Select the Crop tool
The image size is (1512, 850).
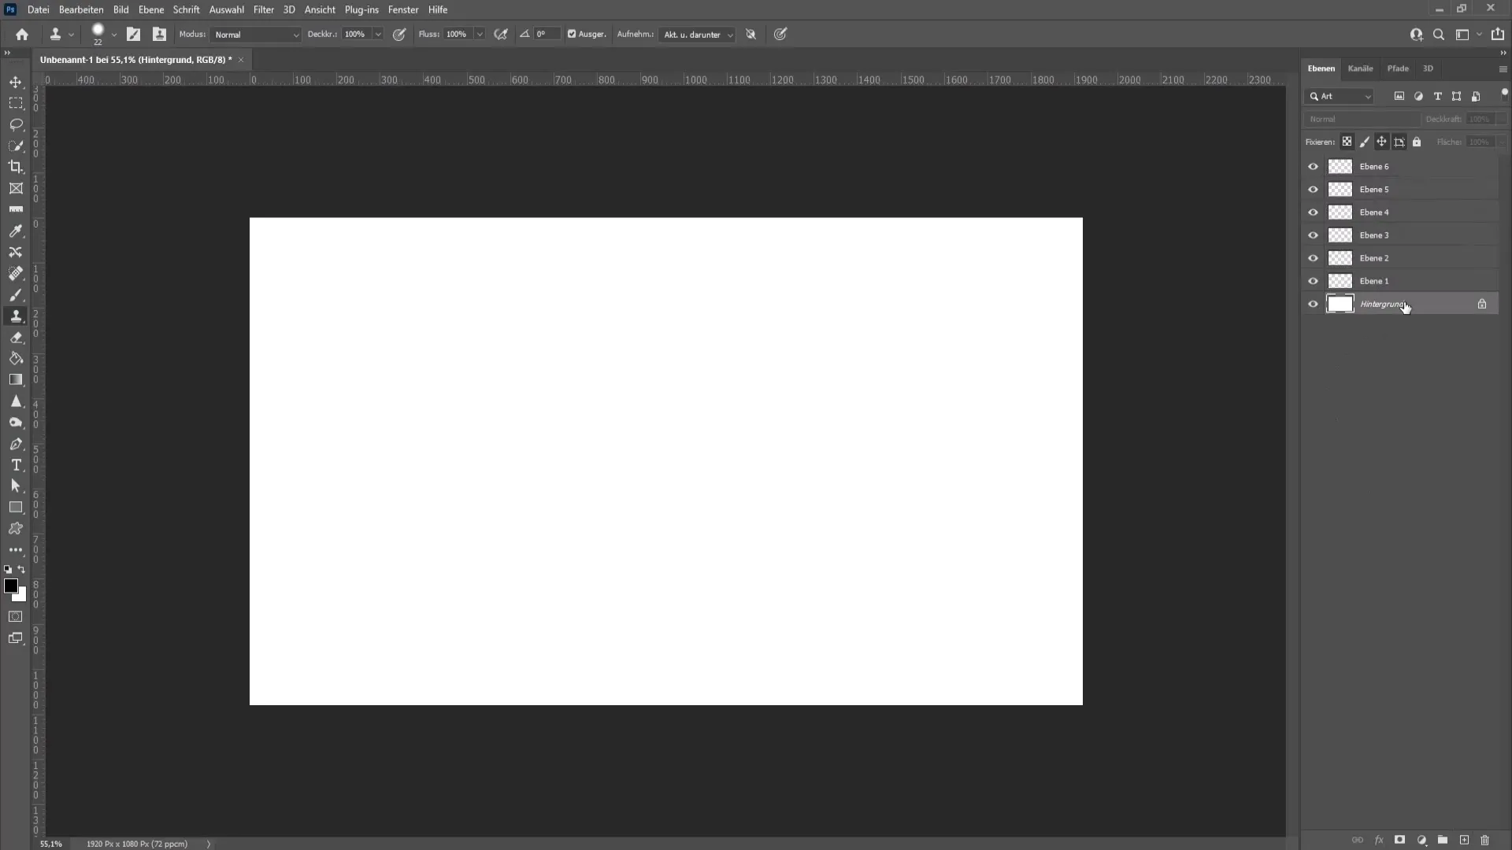point(16,167)
